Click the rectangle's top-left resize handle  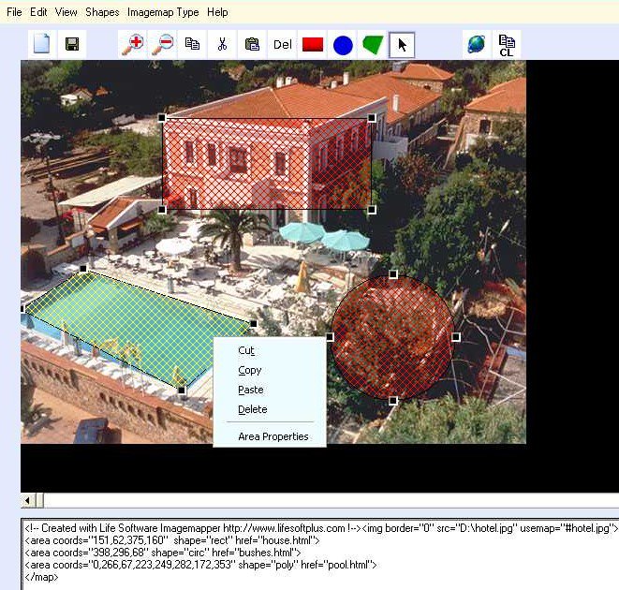162,118
